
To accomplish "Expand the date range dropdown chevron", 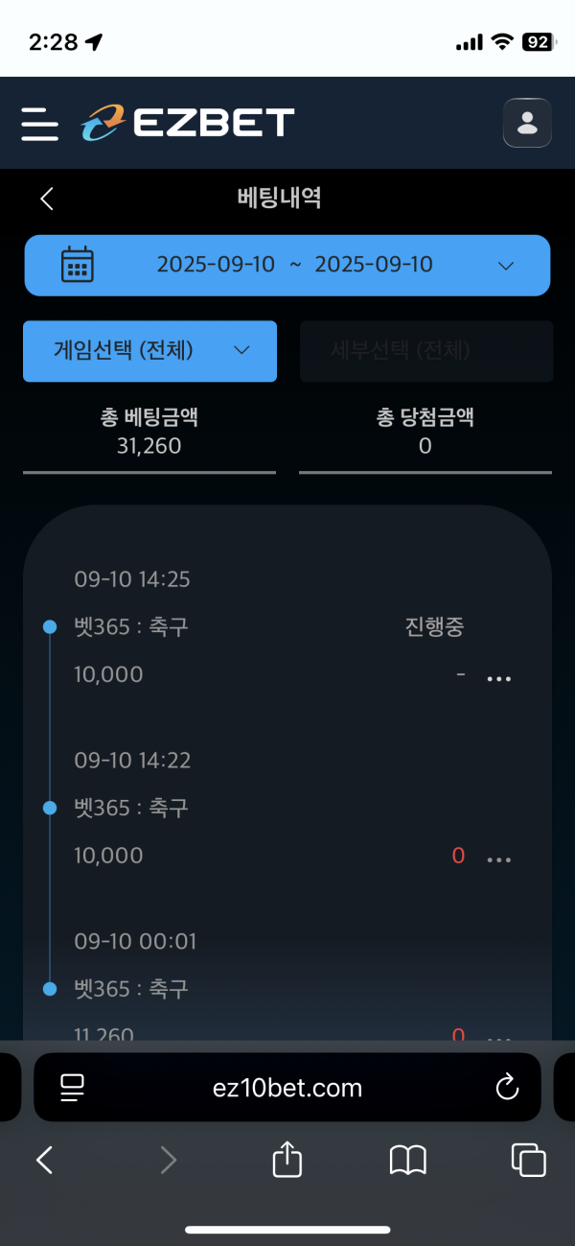I will [x=507, y=266].
